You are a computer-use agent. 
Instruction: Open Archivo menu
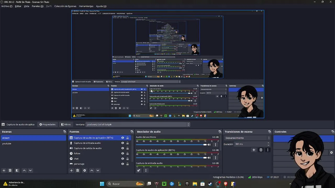7,6
